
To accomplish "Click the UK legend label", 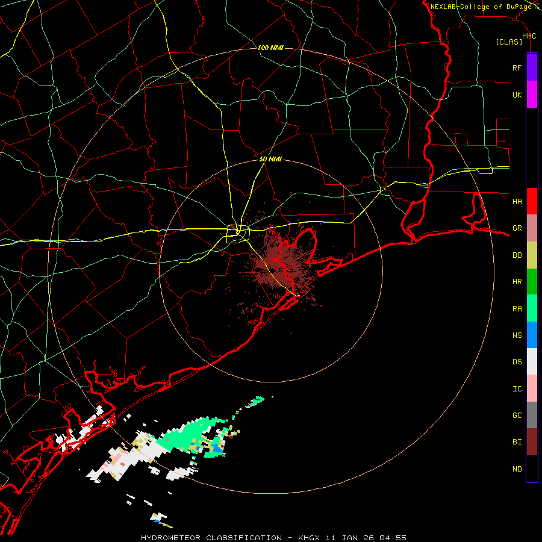I will tap(517, 95).
